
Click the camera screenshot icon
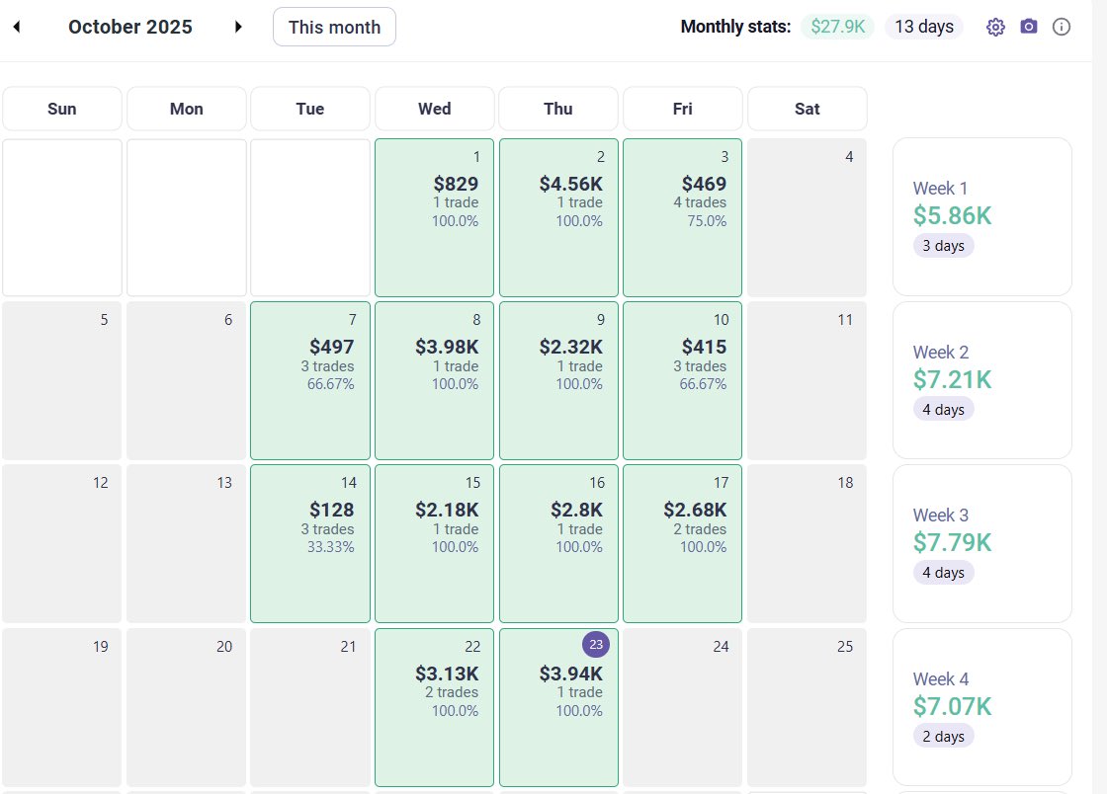tap(1029, 27)
